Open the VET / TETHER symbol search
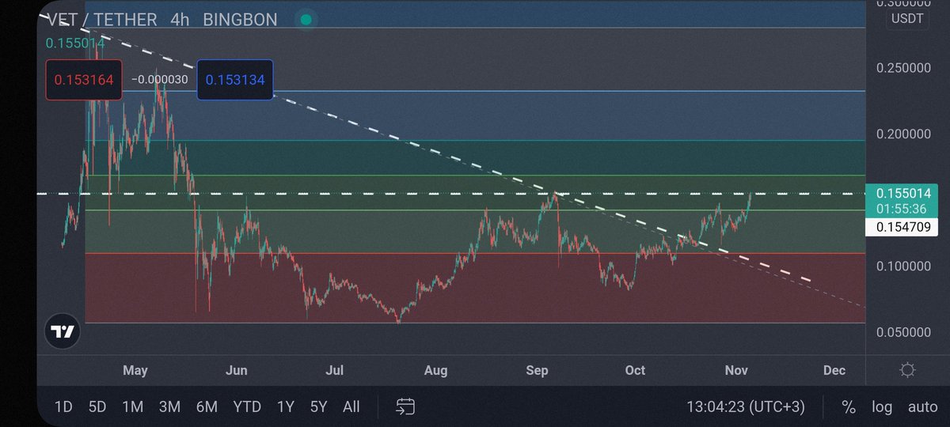 101,19
